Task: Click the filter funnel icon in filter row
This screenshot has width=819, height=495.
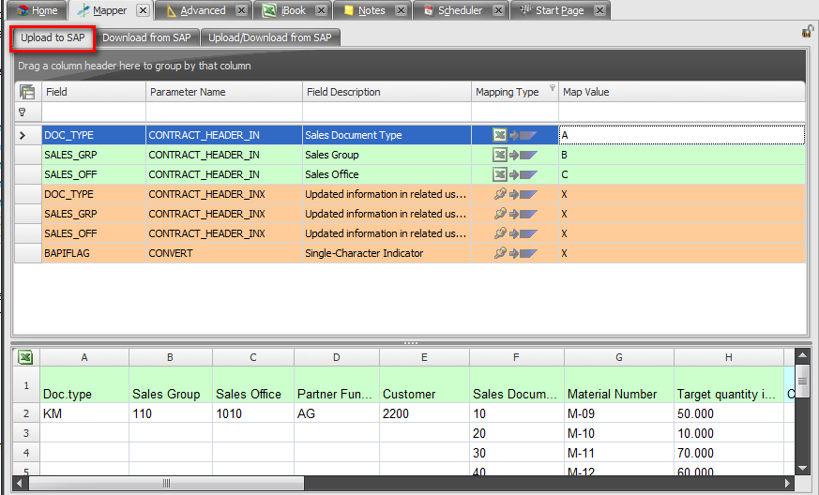Action: coord(22,112)
